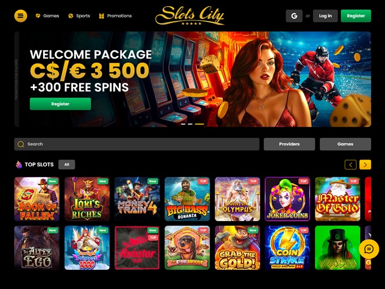
Task: Click the Slots City logo
Action: pyautogui.click(x=190, y=16)
